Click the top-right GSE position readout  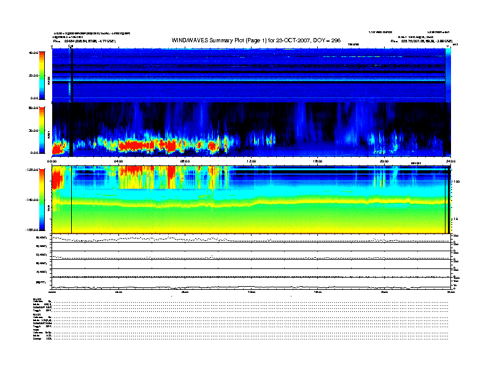[x=421, y=41]
